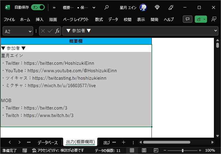
Task: Open the ページ レイアウト ribbon tab
Action: [x=76, y=19]
